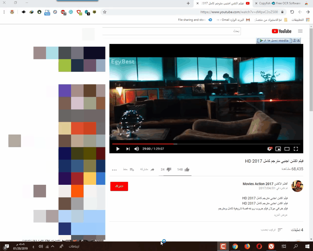Share the video using the arrow icon
The height and width of the screenshot is (251, 313).
coord(152,169)
